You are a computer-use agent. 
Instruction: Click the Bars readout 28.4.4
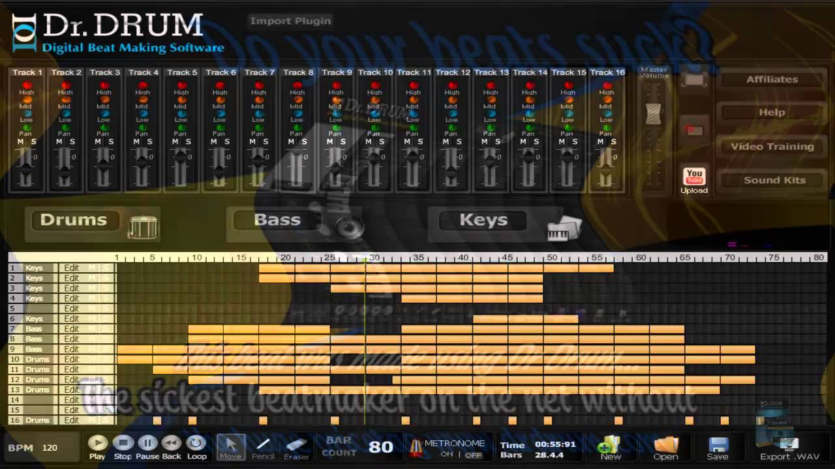[x=550, y=455]
